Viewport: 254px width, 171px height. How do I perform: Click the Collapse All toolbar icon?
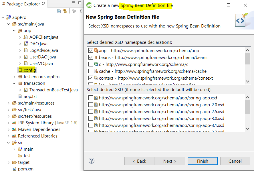click(x=59, y=11)
